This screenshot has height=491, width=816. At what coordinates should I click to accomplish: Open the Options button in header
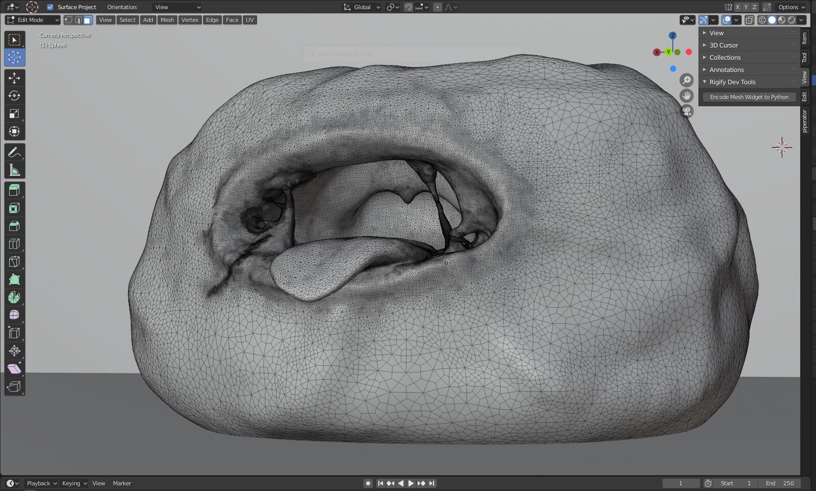click(791, 7)
